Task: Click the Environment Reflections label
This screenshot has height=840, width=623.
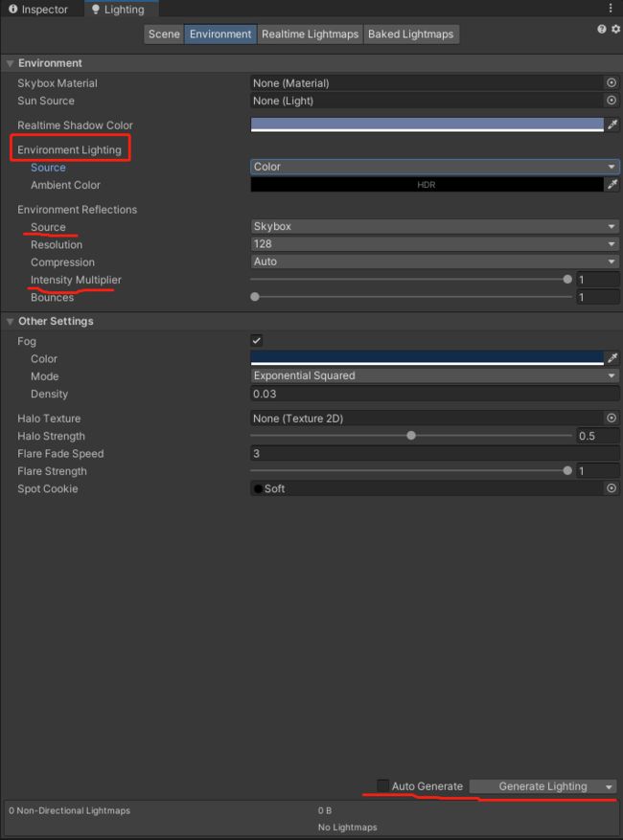Action: pyautogui.click(x=78, y=210)
